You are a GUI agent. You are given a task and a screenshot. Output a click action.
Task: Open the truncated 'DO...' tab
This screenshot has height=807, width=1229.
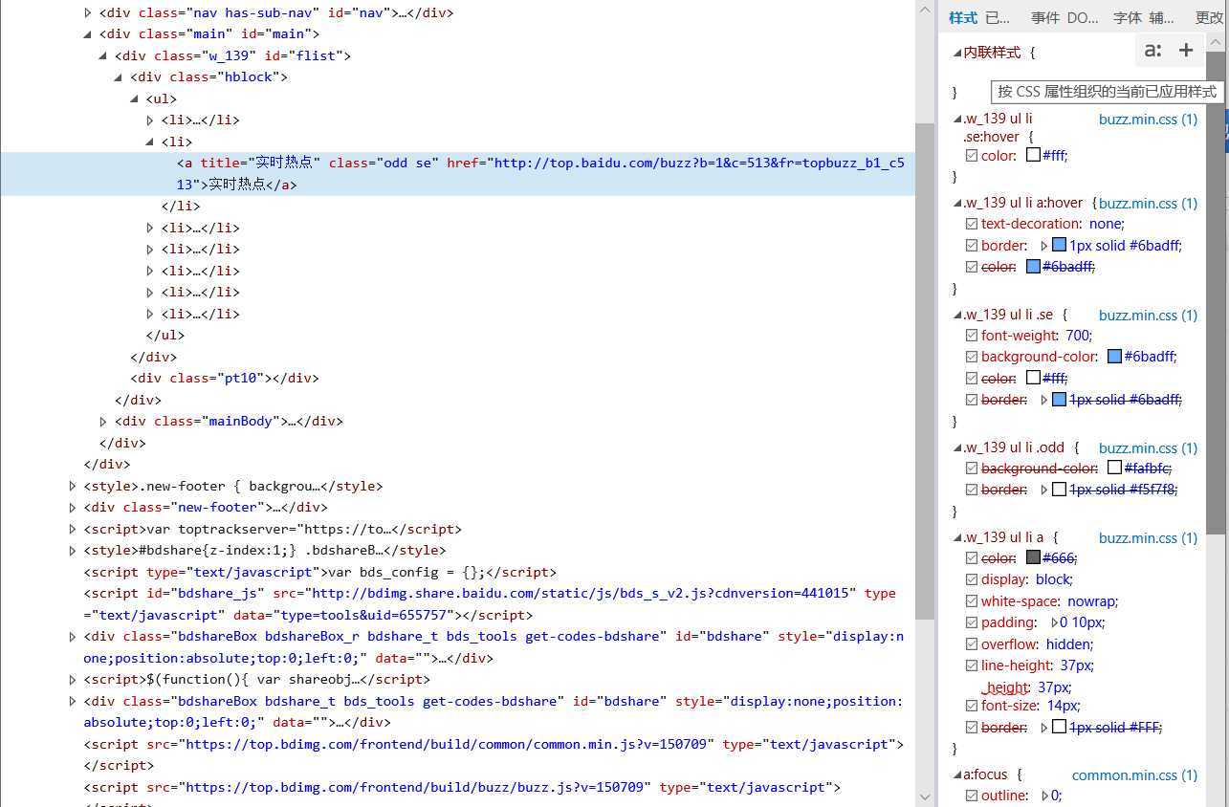pos(1083,17)
